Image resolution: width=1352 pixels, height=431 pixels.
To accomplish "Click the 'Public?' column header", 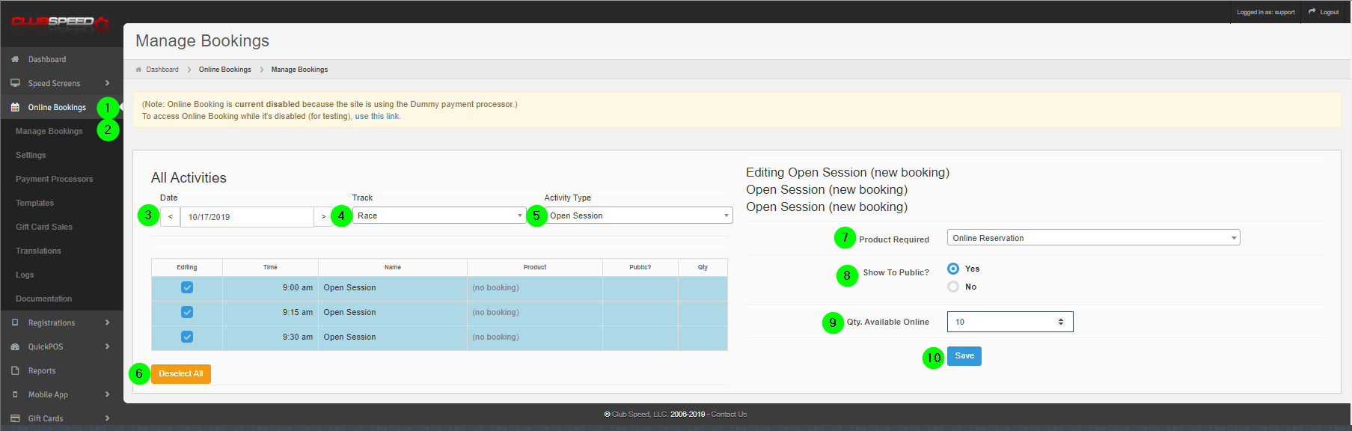I will pyautogui.click(x=640, y=267).
